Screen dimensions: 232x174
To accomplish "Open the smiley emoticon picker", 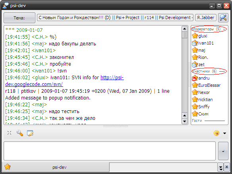I will click(x=217, y=133).
